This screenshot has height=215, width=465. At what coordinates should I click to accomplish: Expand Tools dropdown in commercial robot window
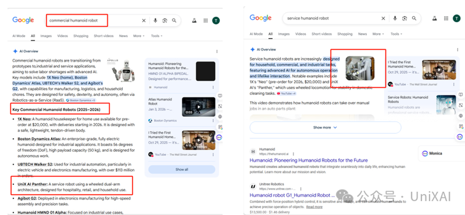pos(157,36)
